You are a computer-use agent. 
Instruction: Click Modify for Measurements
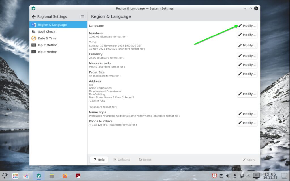(x=247, y=65)
